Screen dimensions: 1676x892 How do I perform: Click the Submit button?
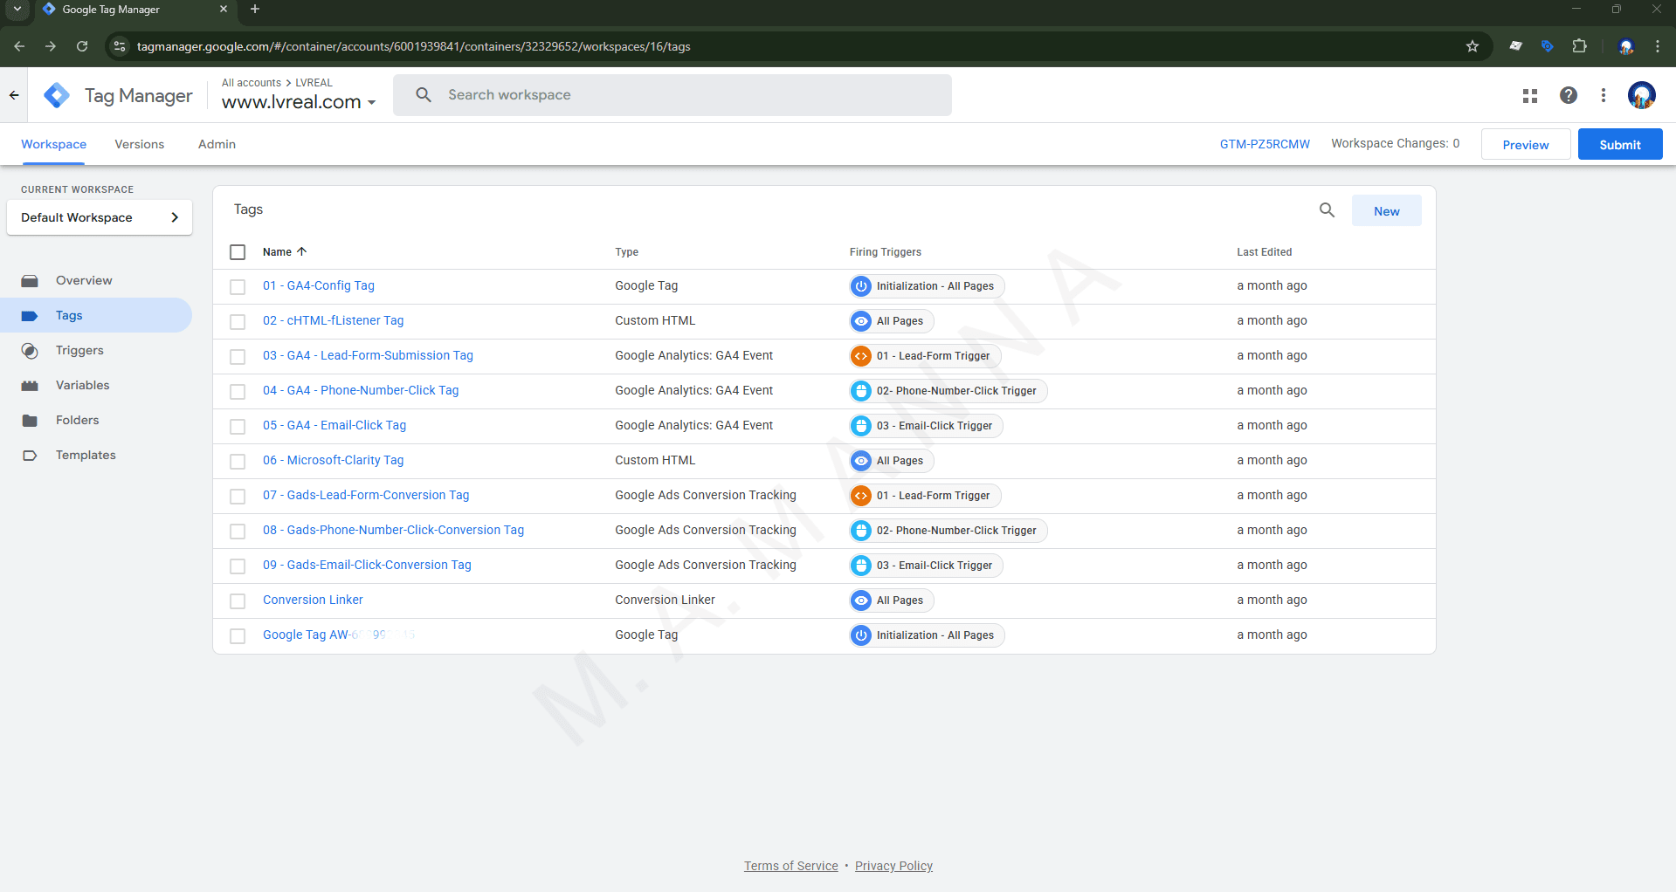coord(1619,145)
